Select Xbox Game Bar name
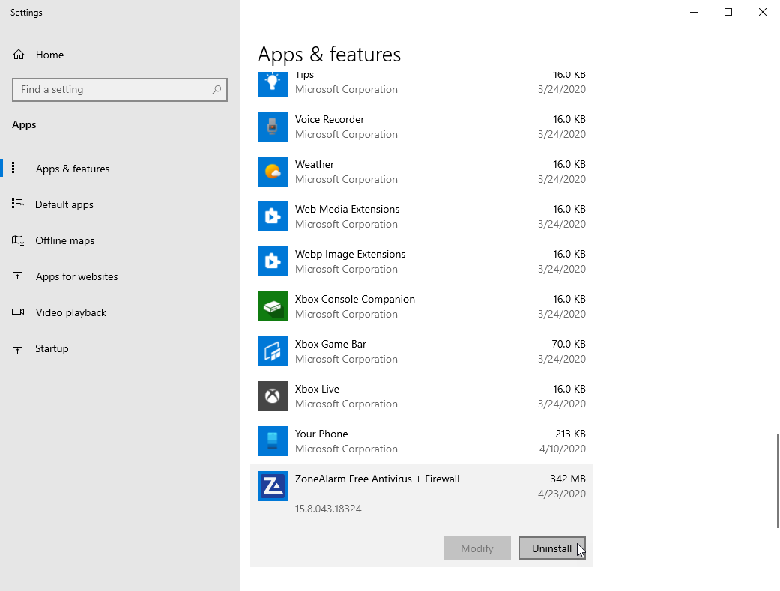Viewport: 780px width, 591px height. [330, 345]
